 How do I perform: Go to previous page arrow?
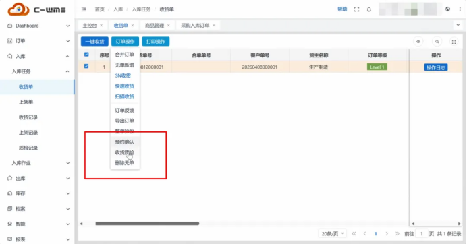[x=365, y=234]
